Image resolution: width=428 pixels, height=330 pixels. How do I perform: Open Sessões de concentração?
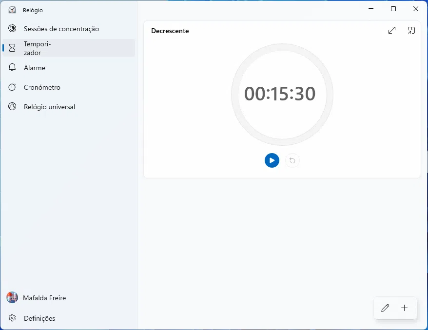coord(69,29)
